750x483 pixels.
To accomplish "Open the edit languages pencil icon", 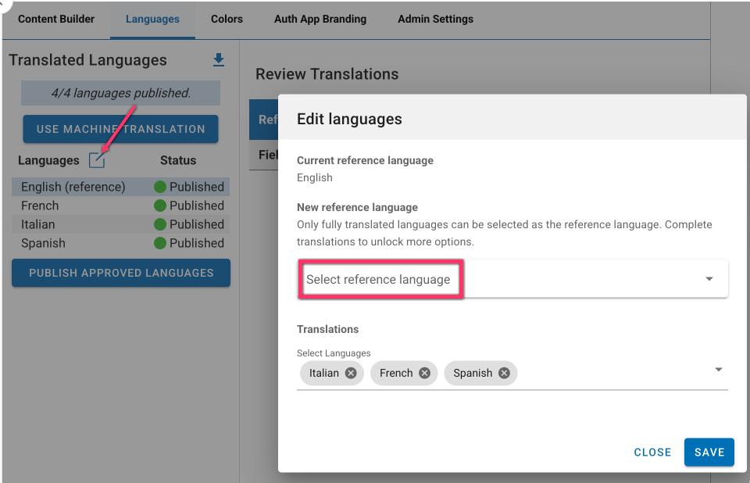I will point(96,160).
